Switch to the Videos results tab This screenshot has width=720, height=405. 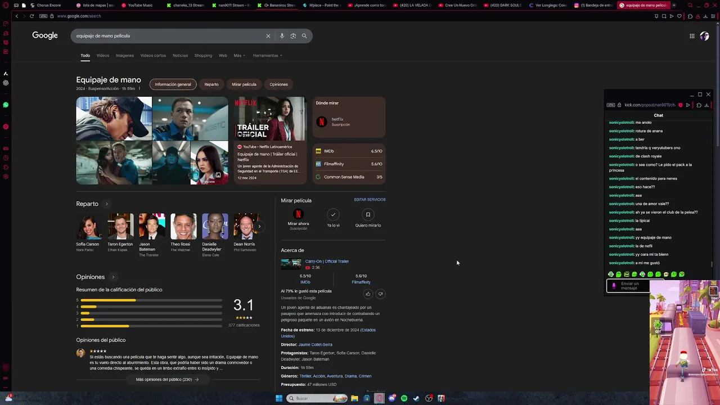coord(103,56)
